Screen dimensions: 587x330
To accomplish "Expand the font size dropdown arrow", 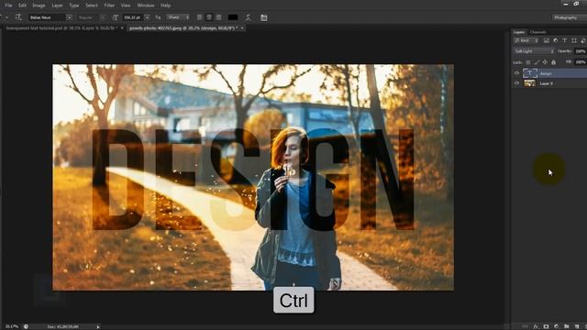I will tap(147, 17).
